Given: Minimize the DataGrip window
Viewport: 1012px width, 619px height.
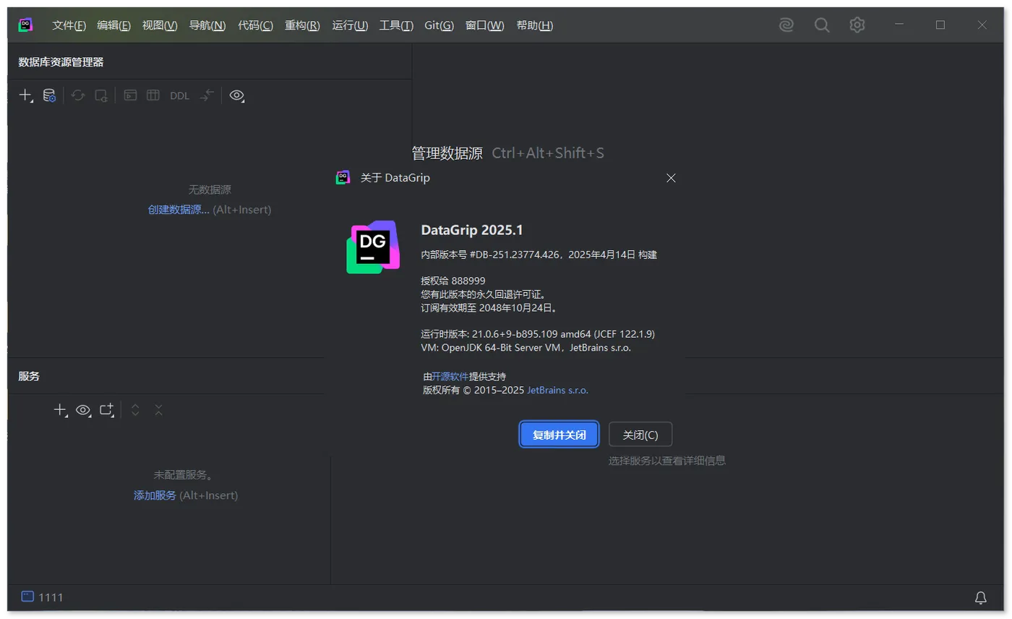Looking at the screenshot, I should click(x=899, y=25).
